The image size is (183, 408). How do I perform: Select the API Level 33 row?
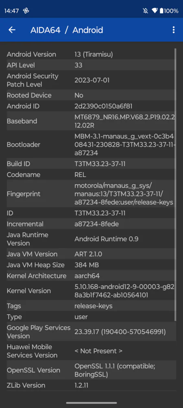pos(91,65)
